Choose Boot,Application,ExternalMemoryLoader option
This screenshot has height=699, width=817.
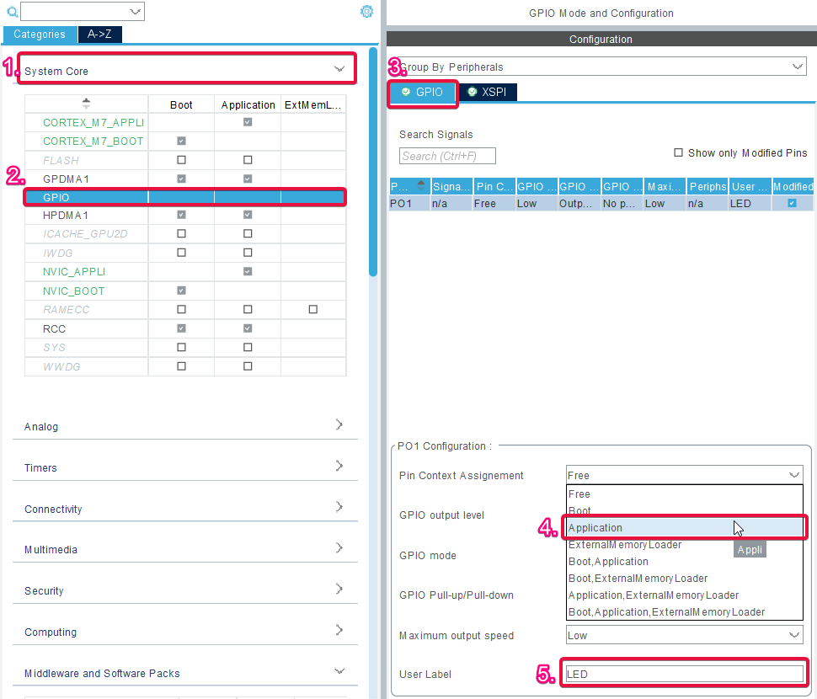tap(684, 612)
